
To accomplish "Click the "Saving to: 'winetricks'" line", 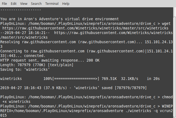I will coord(25,69).
